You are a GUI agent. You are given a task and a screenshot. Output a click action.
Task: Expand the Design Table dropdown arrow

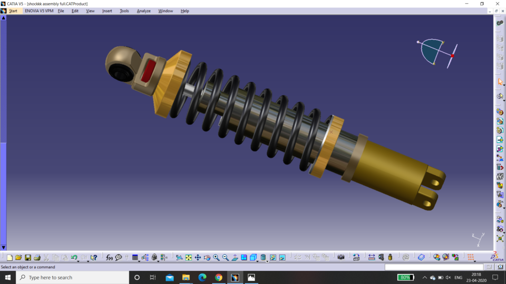point(139,261)
